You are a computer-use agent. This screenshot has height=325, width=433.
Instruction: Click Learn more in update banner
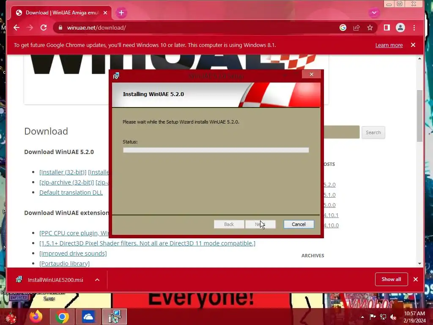(389, 45)
